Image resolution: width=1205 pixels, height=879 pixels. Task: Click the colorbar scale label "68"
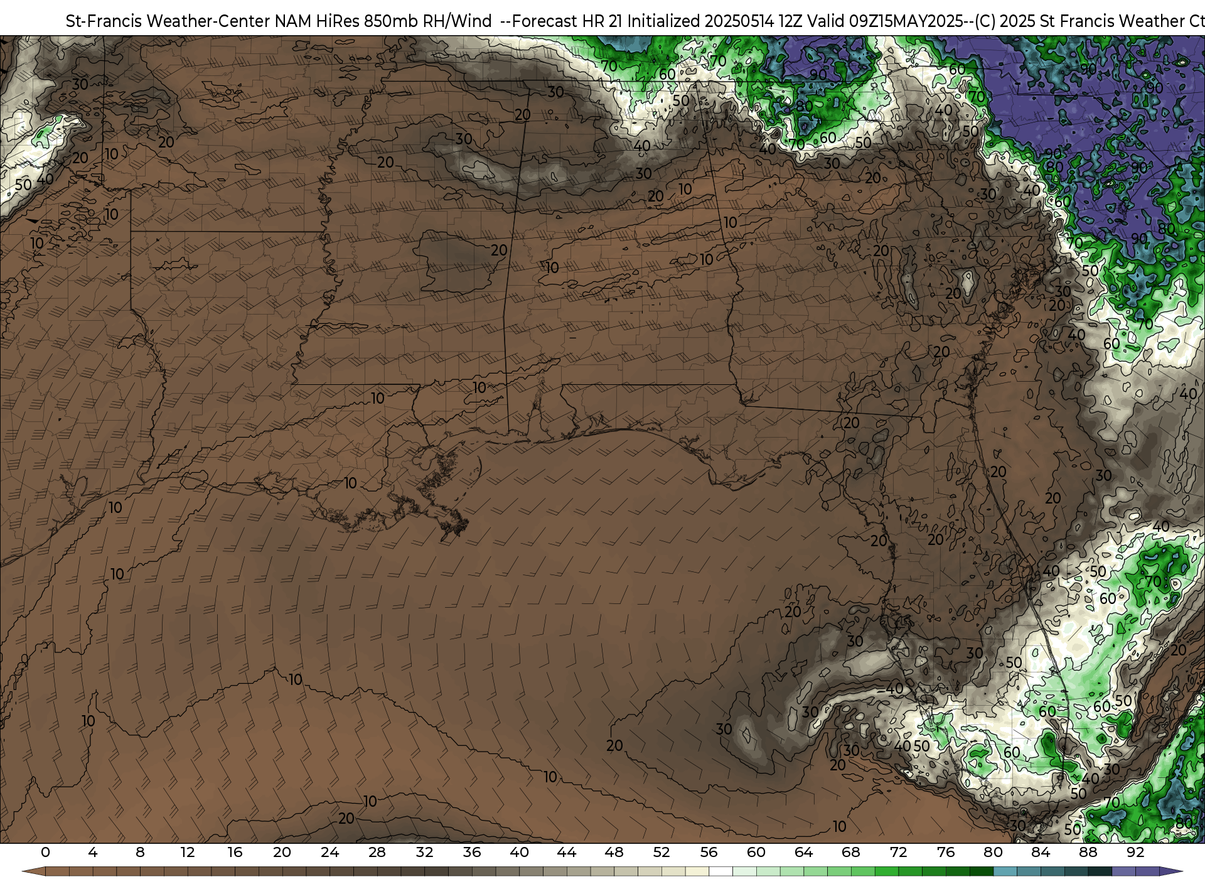pyautogui.click(x=851, y=852)
